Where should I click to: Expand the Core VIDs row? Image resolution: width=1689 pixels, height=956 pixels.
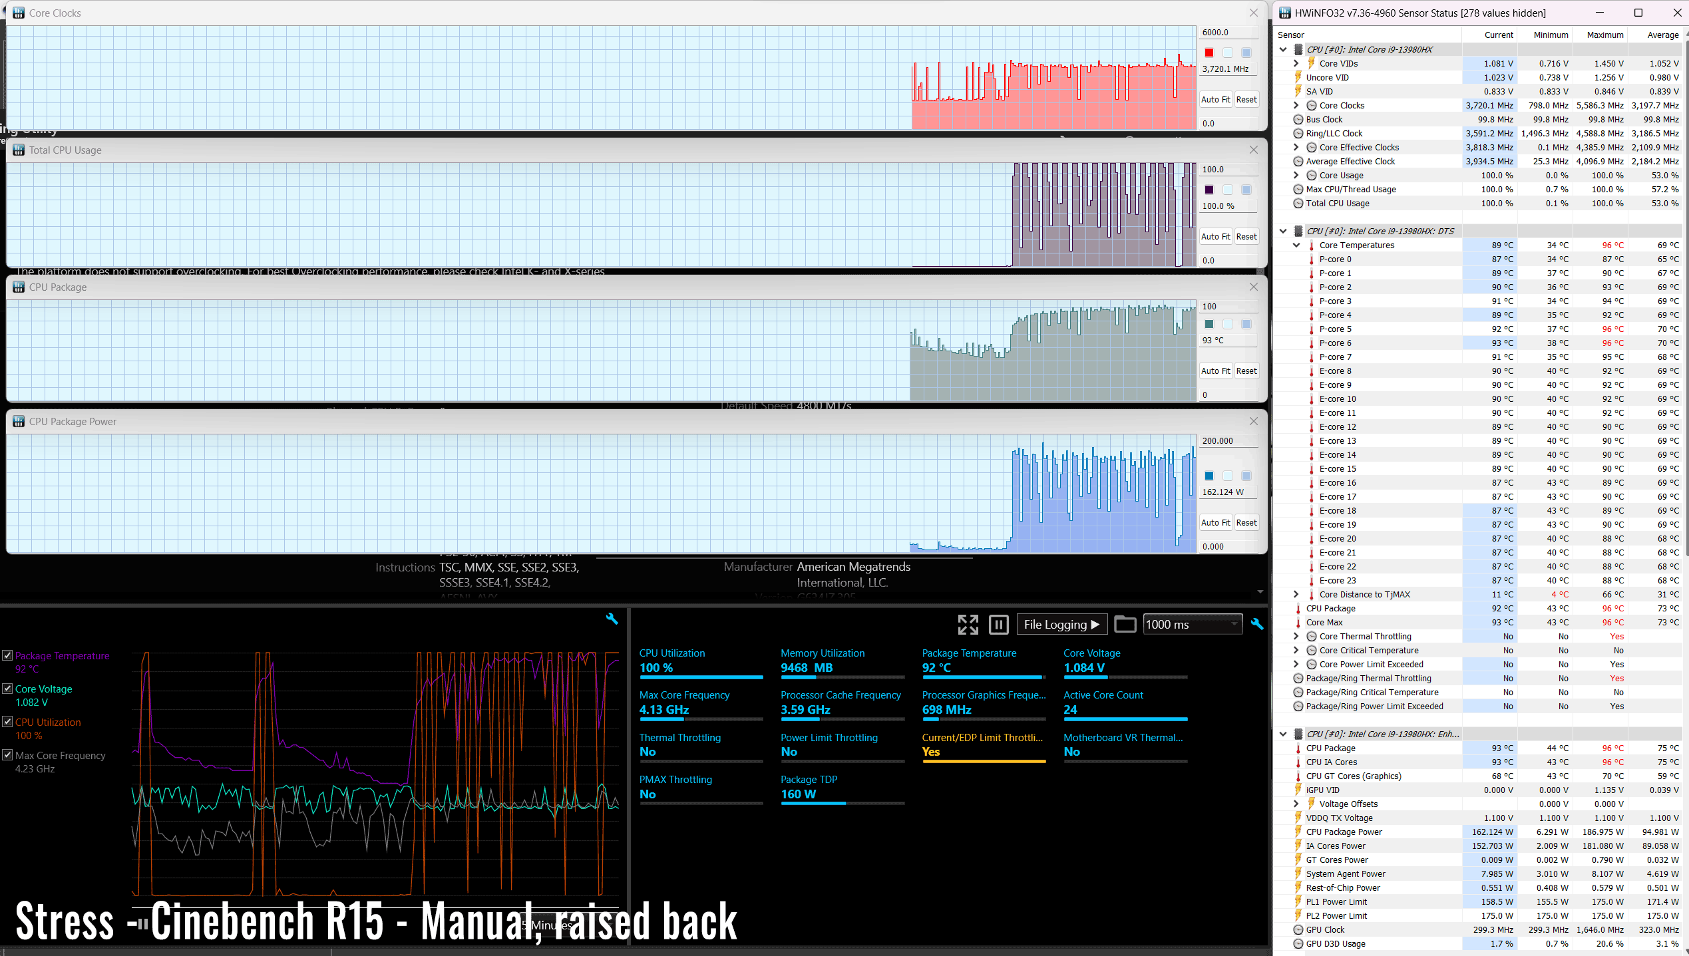click(1296, 64)
